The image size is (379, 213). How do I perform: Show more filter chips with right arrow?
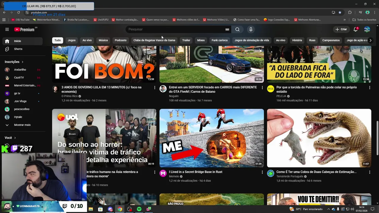click(370, 40)
